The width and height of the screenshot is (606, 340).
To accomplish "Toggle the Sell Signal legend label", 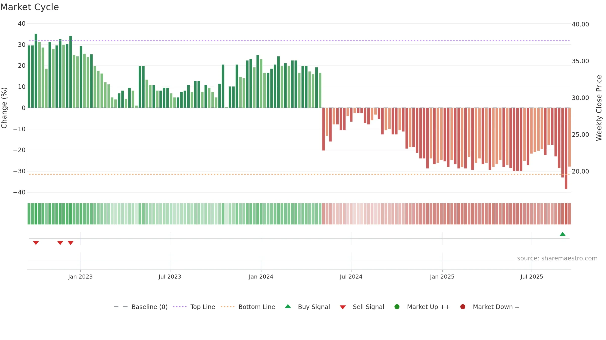I will click(x=368, y=307).
